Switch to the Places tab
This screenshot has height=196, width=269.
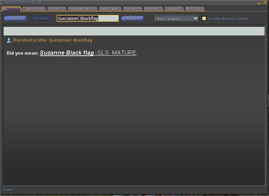pos(132,9)
